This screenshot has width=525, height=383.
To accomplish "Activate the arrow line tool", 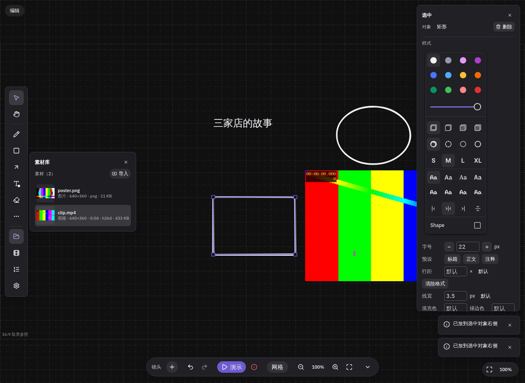I will (16, 167).
